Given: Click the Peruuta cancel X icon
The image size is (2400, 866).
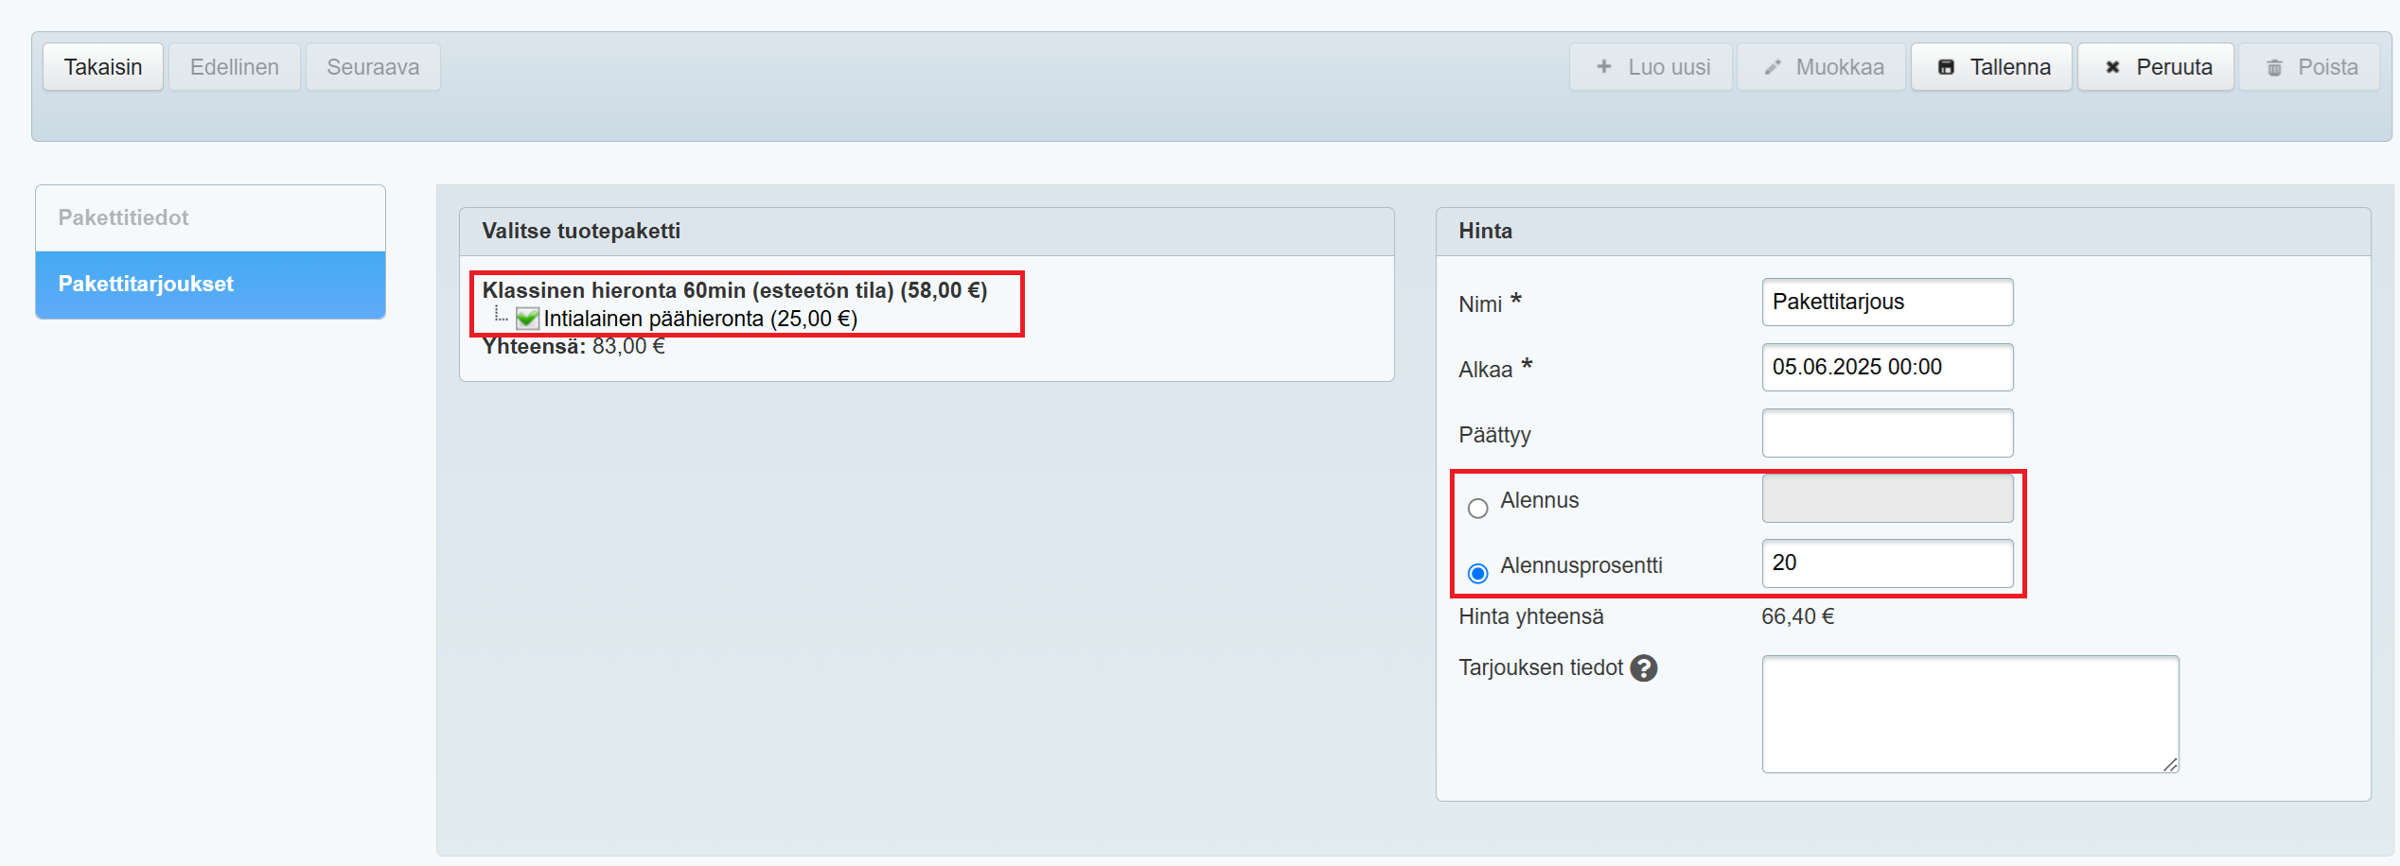Looking at the screenshot, I should coord(2112,67).
